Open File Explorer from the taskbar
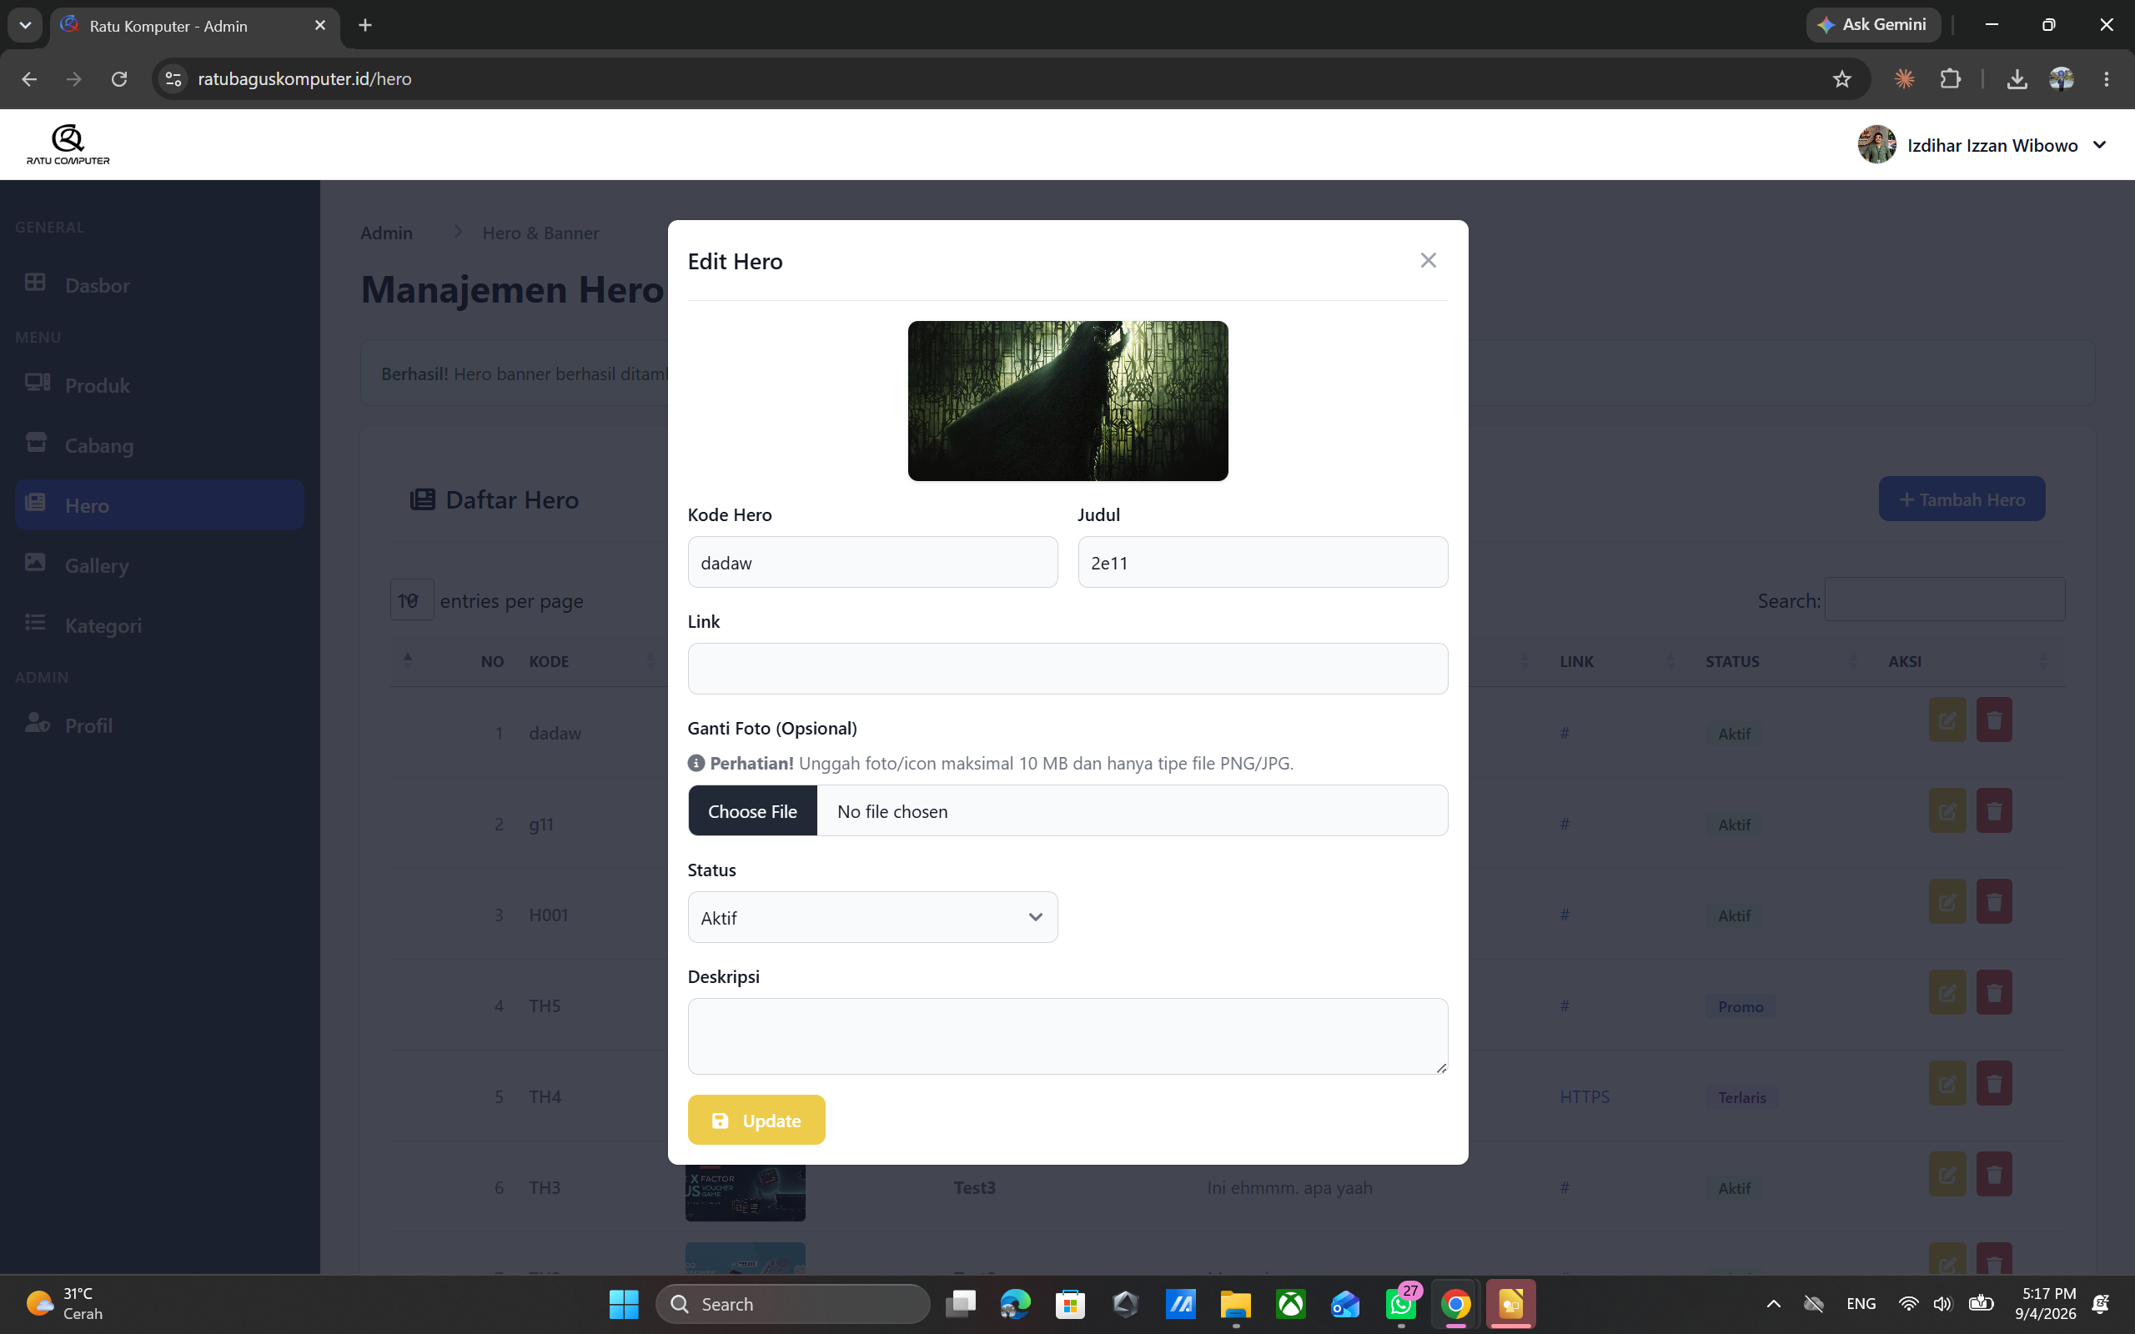The height and width of the screenshot is (1334, 2135). tap(1235, 1304)
